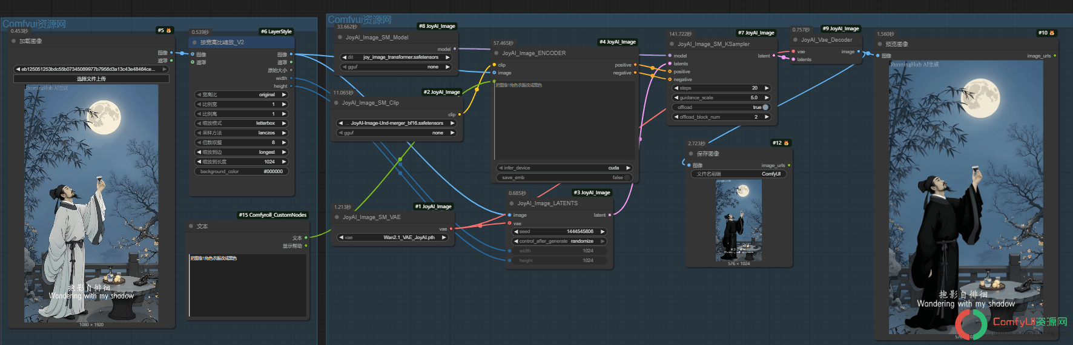The image size is (1073, 345).
Task: Click the latent output socket on LATENTS node
Action: [x=609, y=215]
